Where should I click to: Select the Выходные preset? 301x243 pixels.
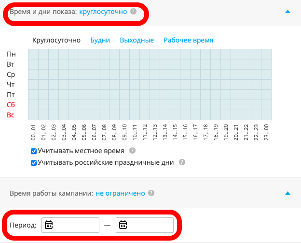pos(137,40)
